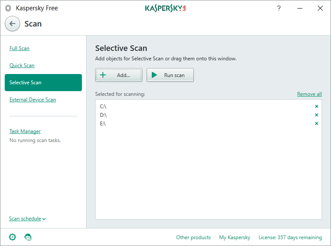
Task: Click Remove all link
Action: 310,94
